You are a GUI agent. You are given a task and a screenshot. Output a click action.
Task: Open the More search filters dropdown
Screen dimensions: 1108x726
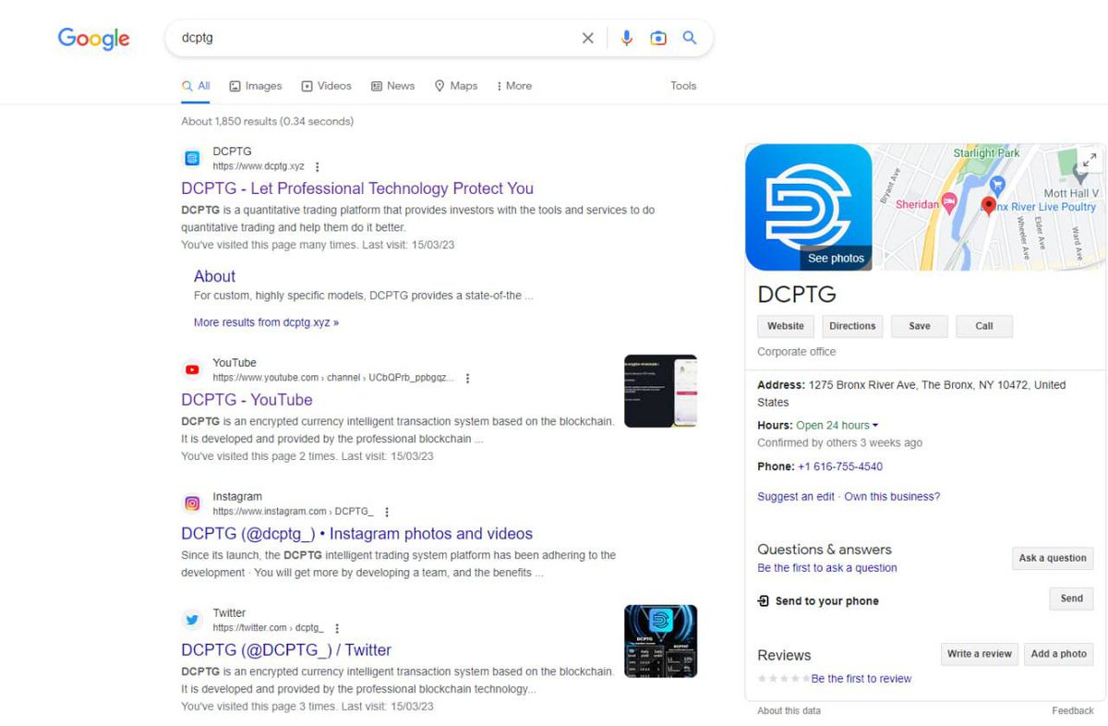coord(514,86)
